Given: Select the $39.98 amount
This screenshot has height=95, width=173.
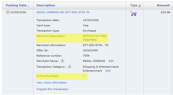Looking at the screenshot, I should pos(165,12).
